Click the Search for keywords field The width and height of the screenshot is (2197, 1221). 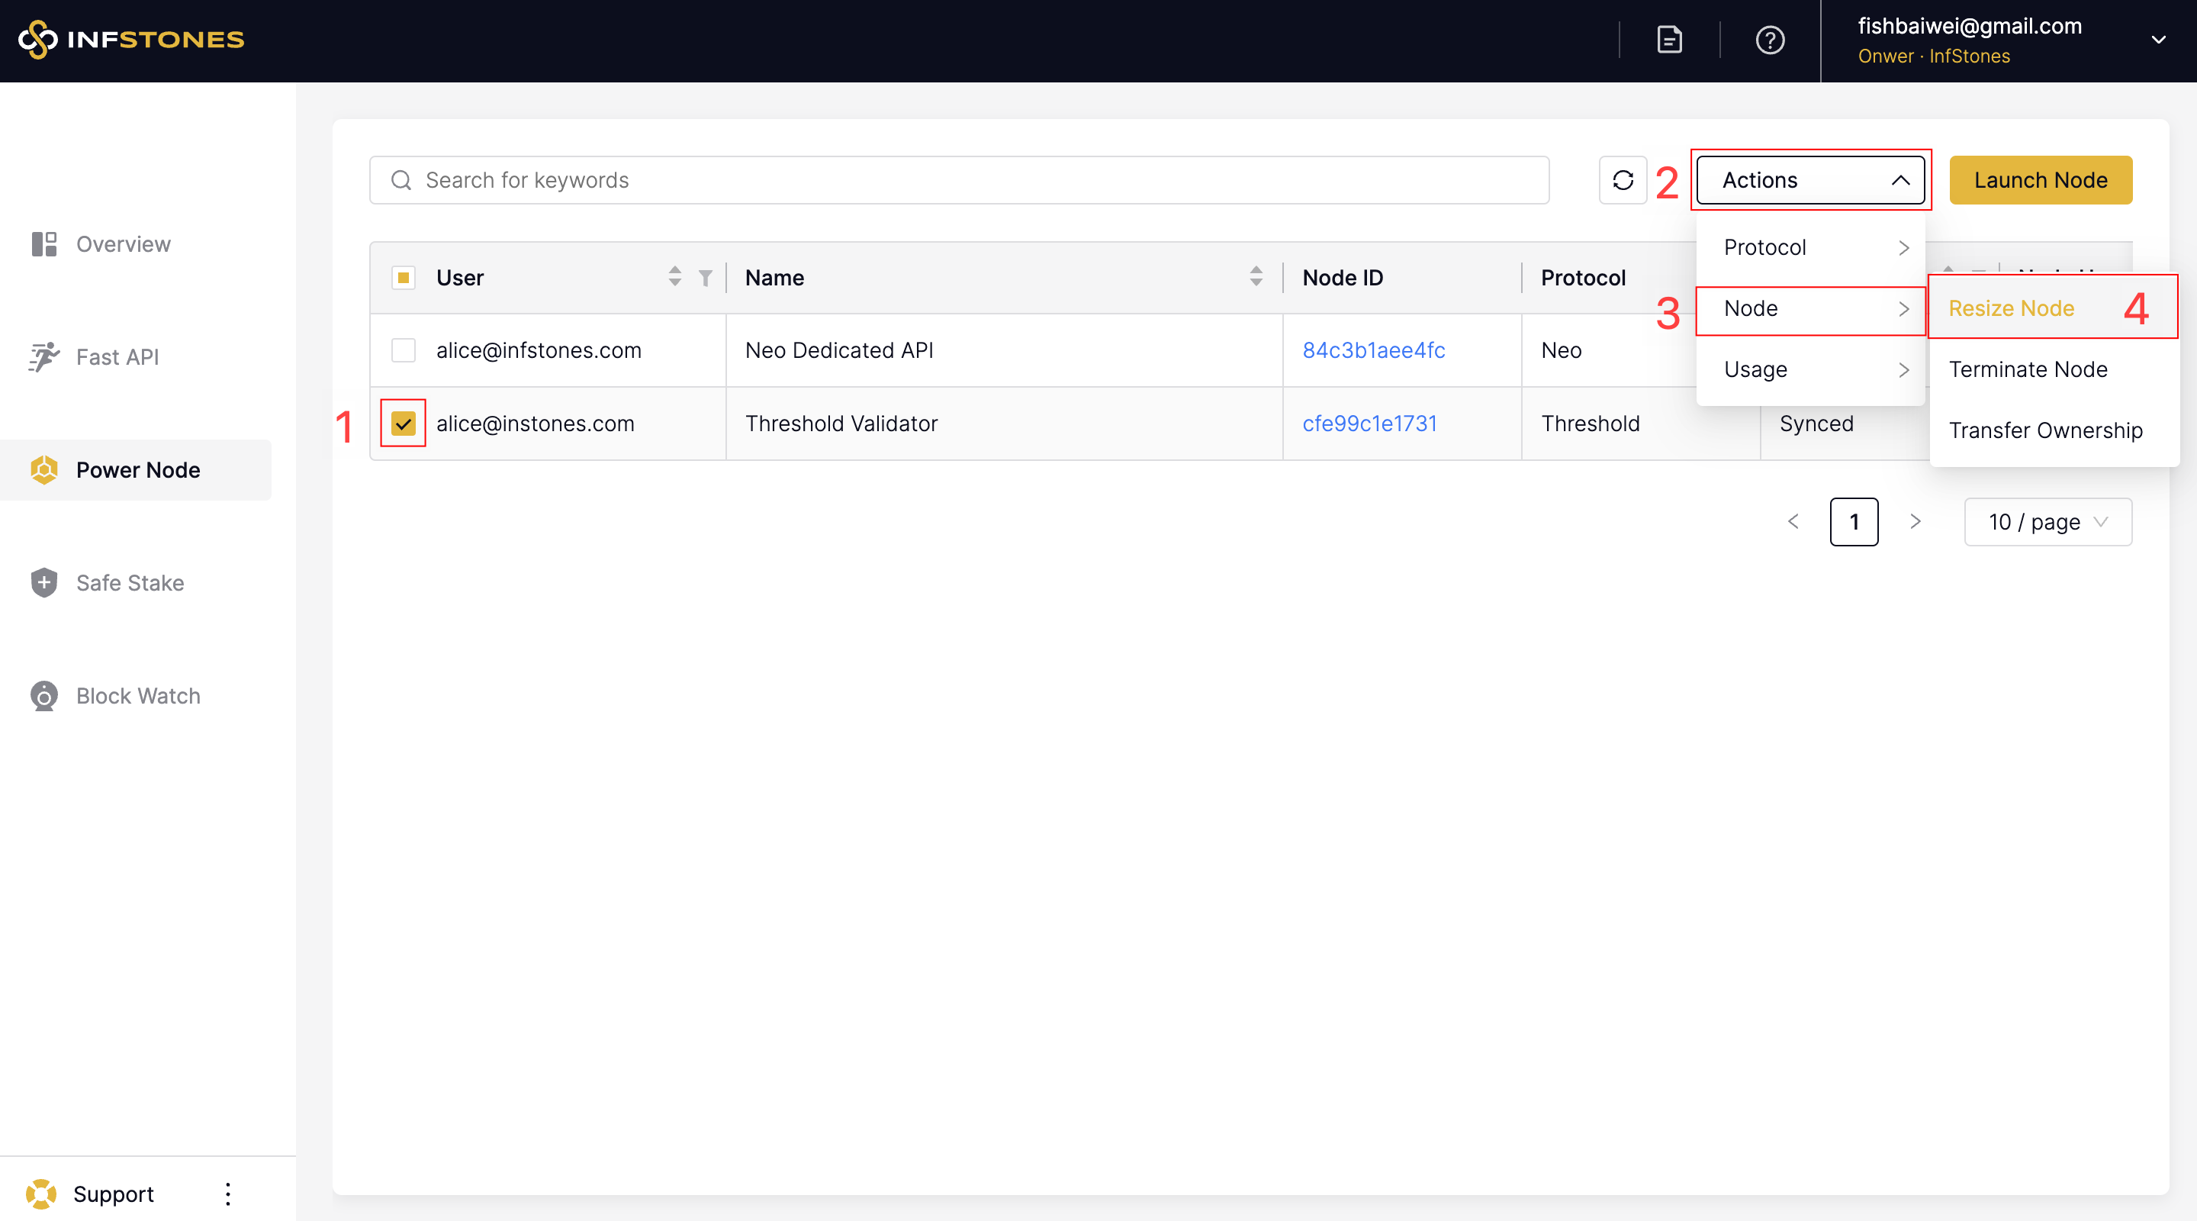tap(959, 180)
